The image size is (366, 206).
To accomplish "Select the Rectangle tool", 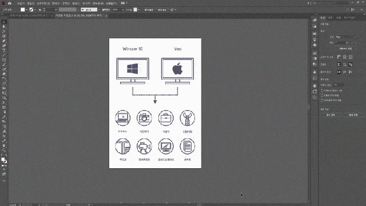I will 4,60.
